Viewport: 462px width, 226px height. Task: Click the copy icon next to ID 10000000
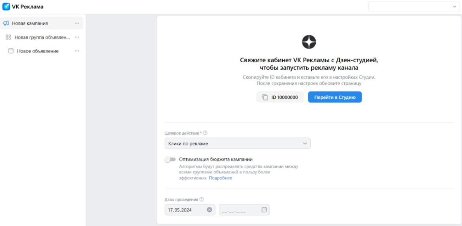[x=265, y=97]
